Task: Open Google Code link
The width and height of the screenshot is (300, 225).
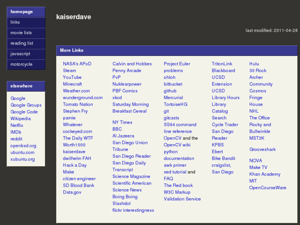Action: pos(24,112)
